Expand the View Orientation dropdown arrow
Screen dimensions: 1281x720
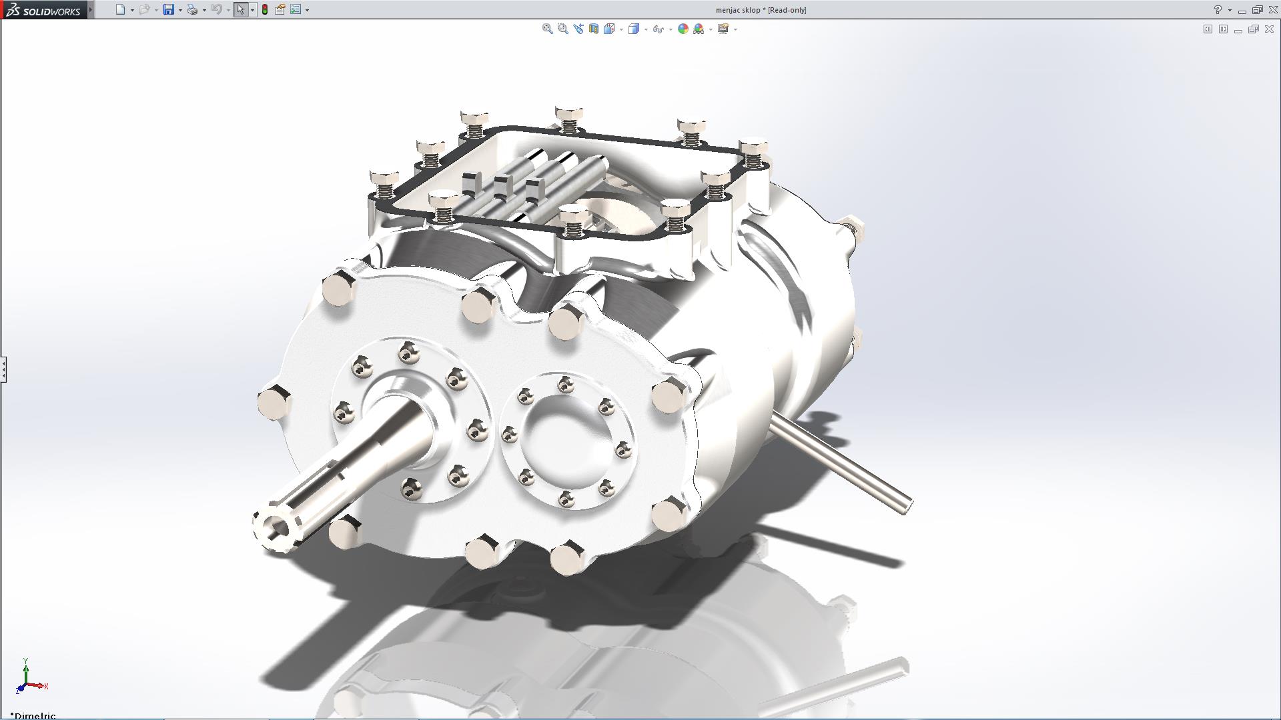[621, 29]
